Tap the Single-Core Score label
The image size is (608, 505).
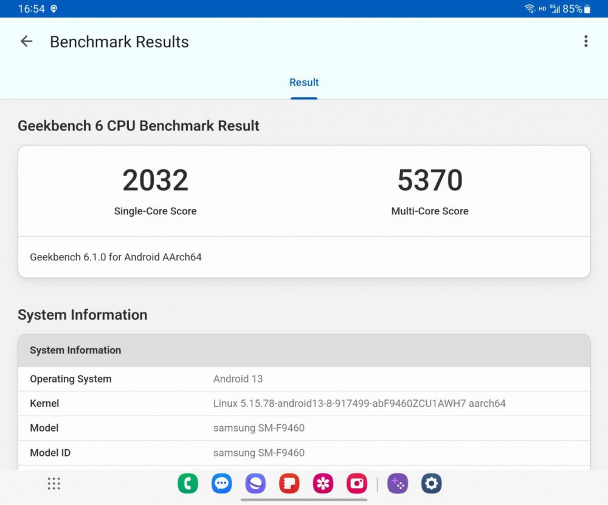pyautogui.click(x=155, y=211)
